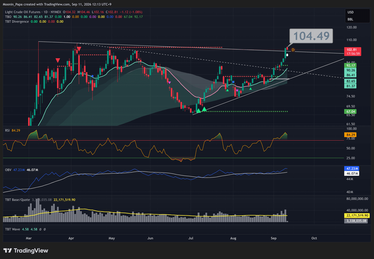Click the purple down-triangle marker in mid-June
The image size is (374, 259).
pos(169,83)
